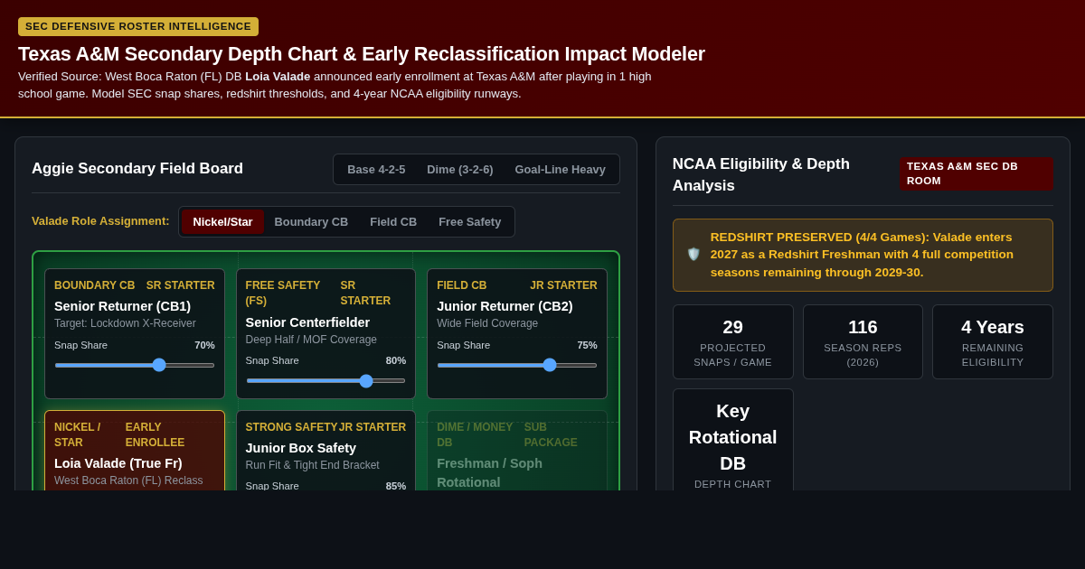Viewport: 1085px width, 569px height.
Task: Open the Senior Returner (CB1) card
Action: [x=135, y=333]
